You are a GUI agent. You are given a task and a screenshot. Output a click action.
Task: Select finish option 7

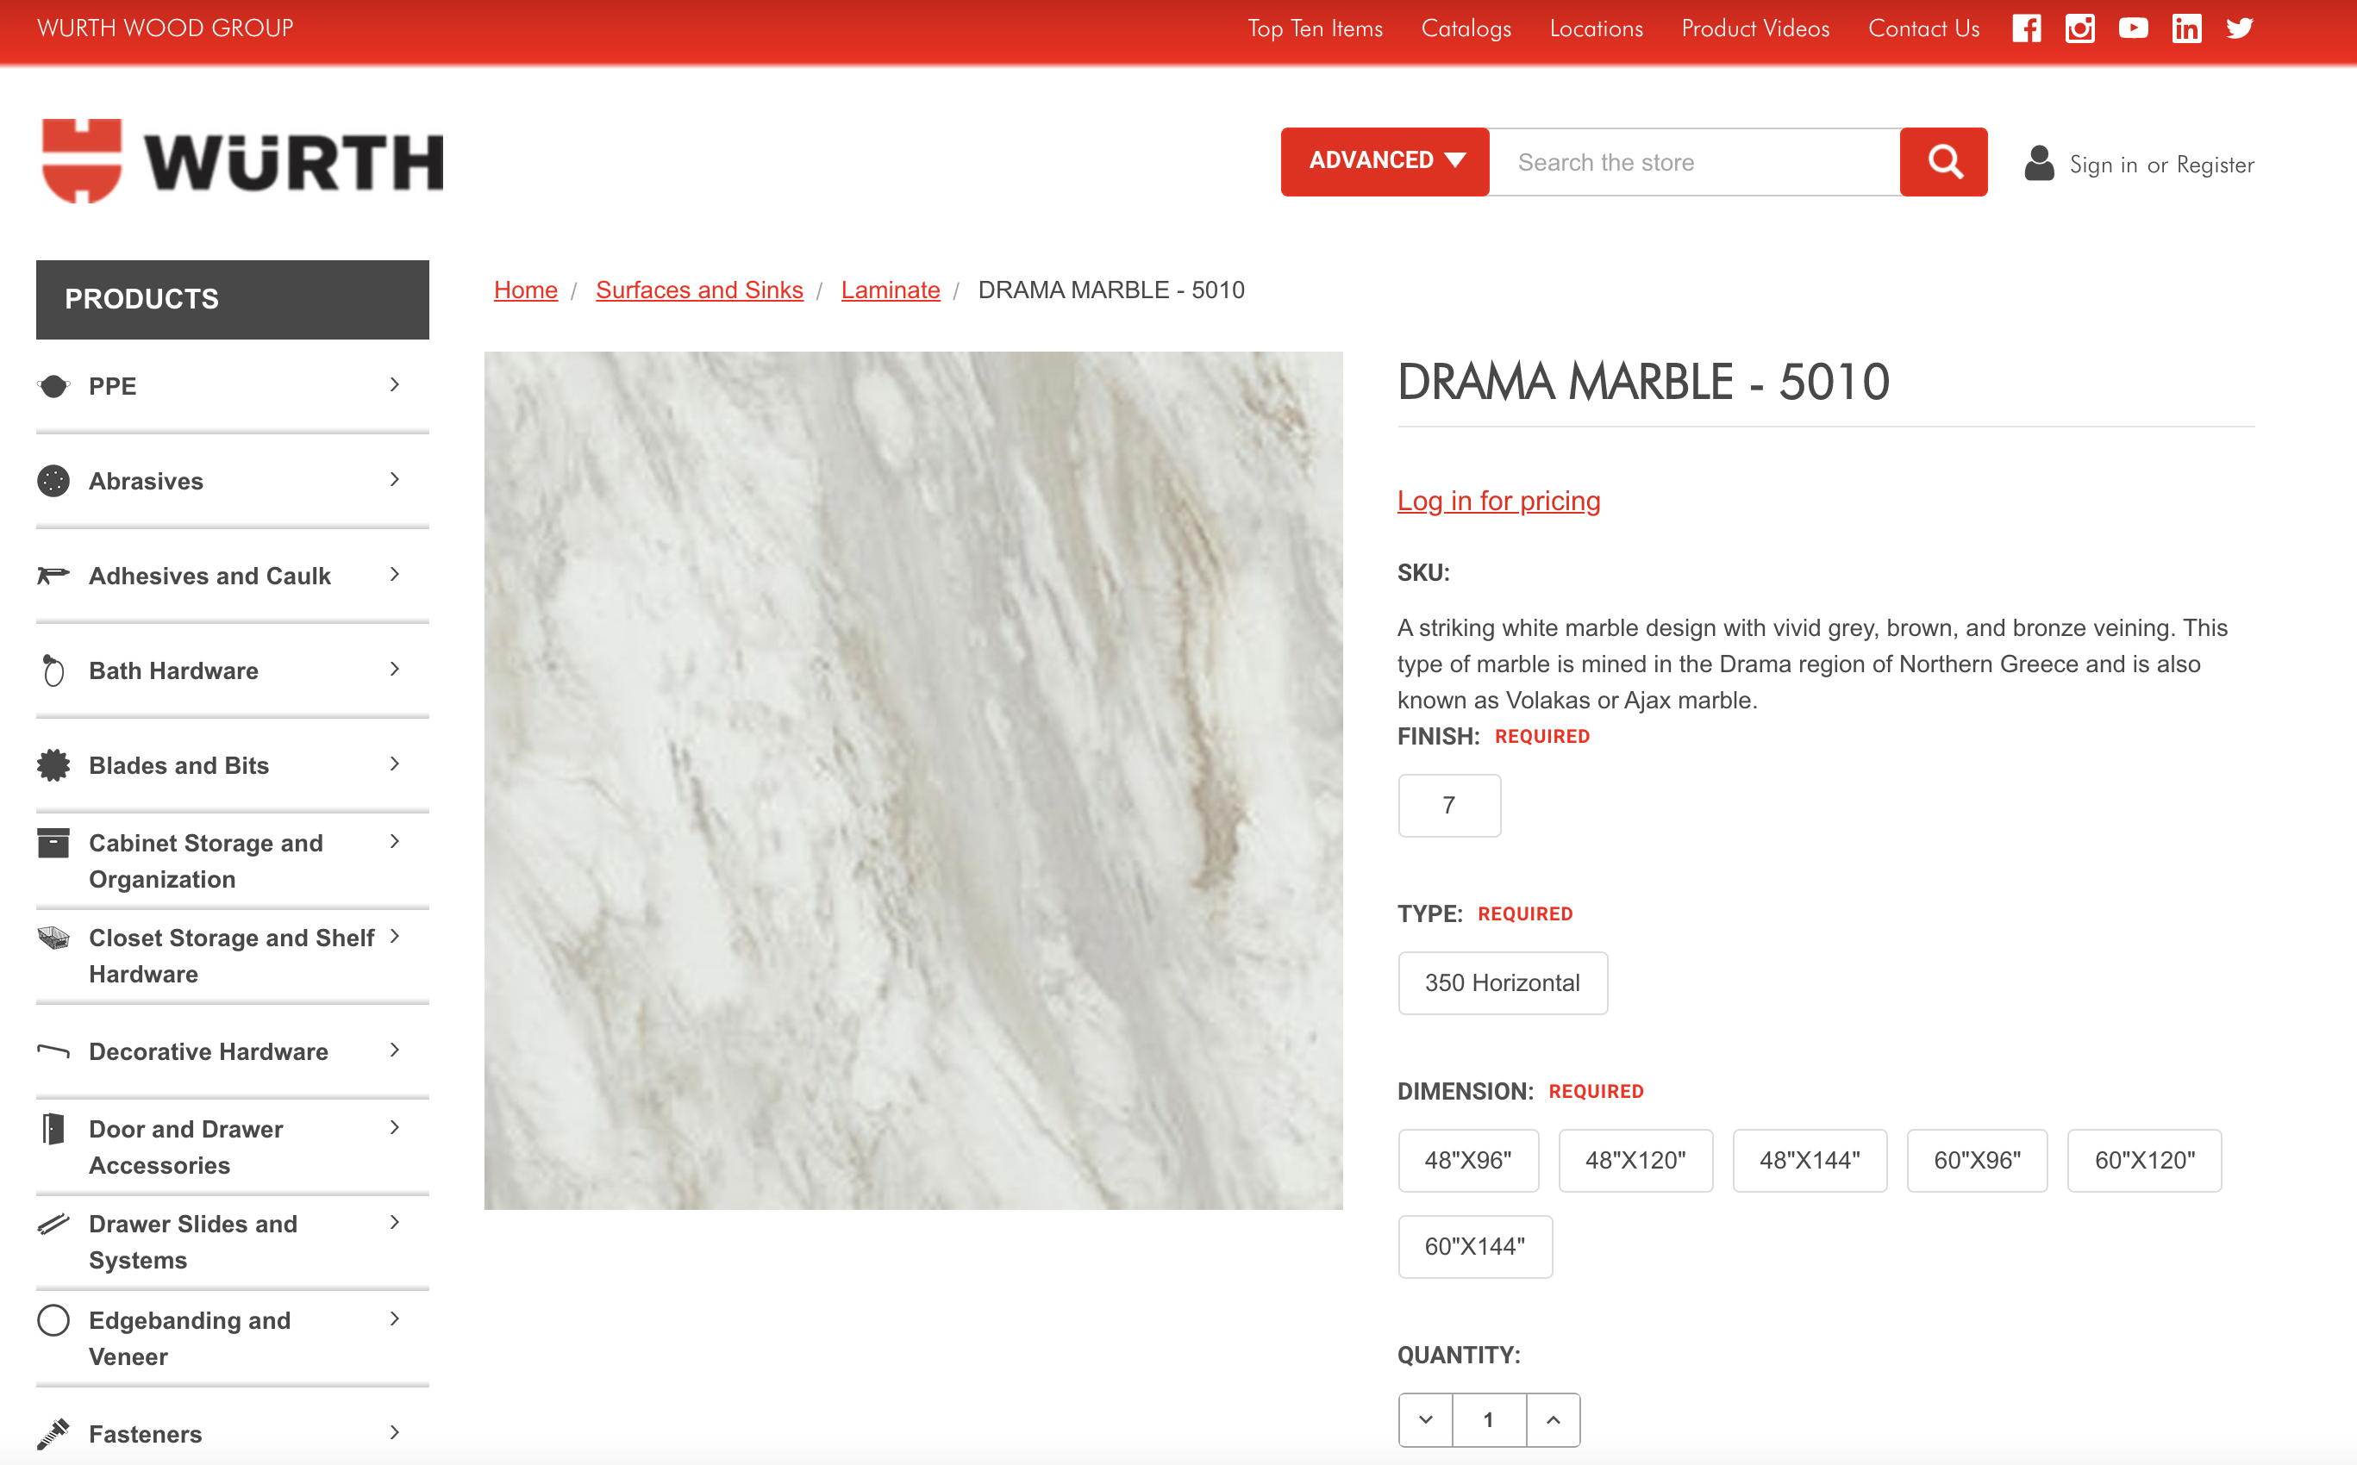pyautogui.click(x=1449, y=805)
